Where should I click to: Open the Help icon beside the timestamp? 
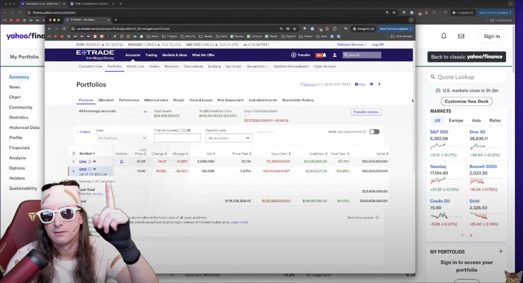[357, 84]
